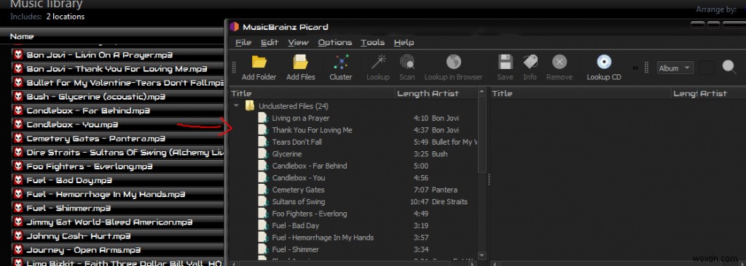Click the Add Files toolbar icon
This screenshot has width=746, height=266.
[301, 63]
